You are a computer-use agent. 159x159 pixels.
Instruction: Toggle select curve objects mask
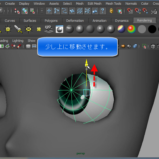coord(64,11)
